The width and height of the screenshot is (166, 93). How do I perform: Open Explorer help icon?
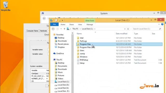click(162, 24)
